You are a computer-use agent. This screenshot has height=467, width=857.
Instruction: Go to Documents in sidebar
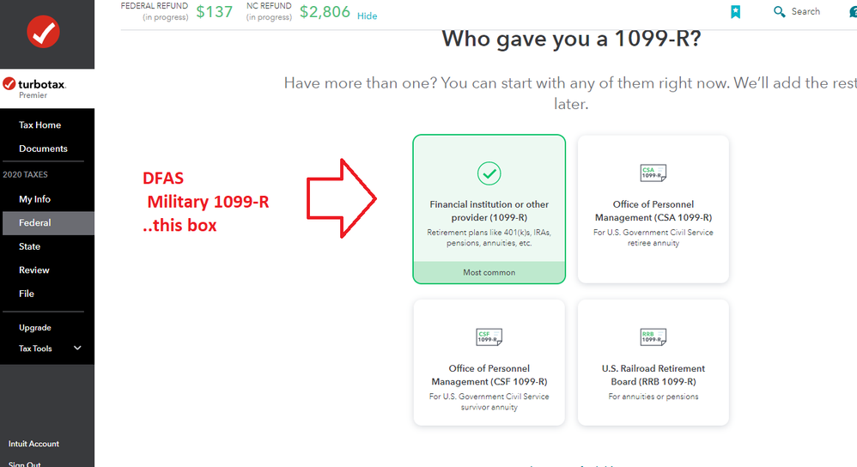(43, 149)
